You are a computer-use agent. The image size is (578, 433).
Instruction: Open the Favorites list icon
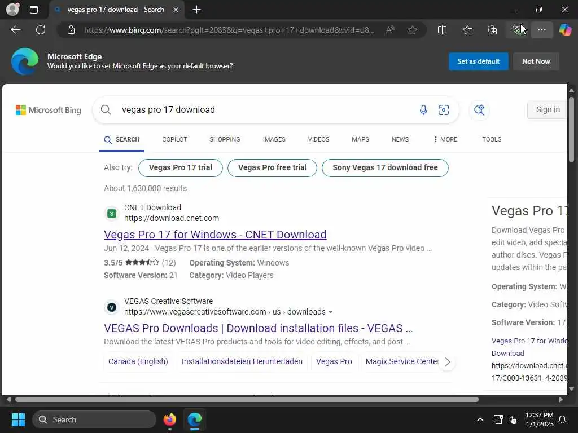(x=467, y=30)
